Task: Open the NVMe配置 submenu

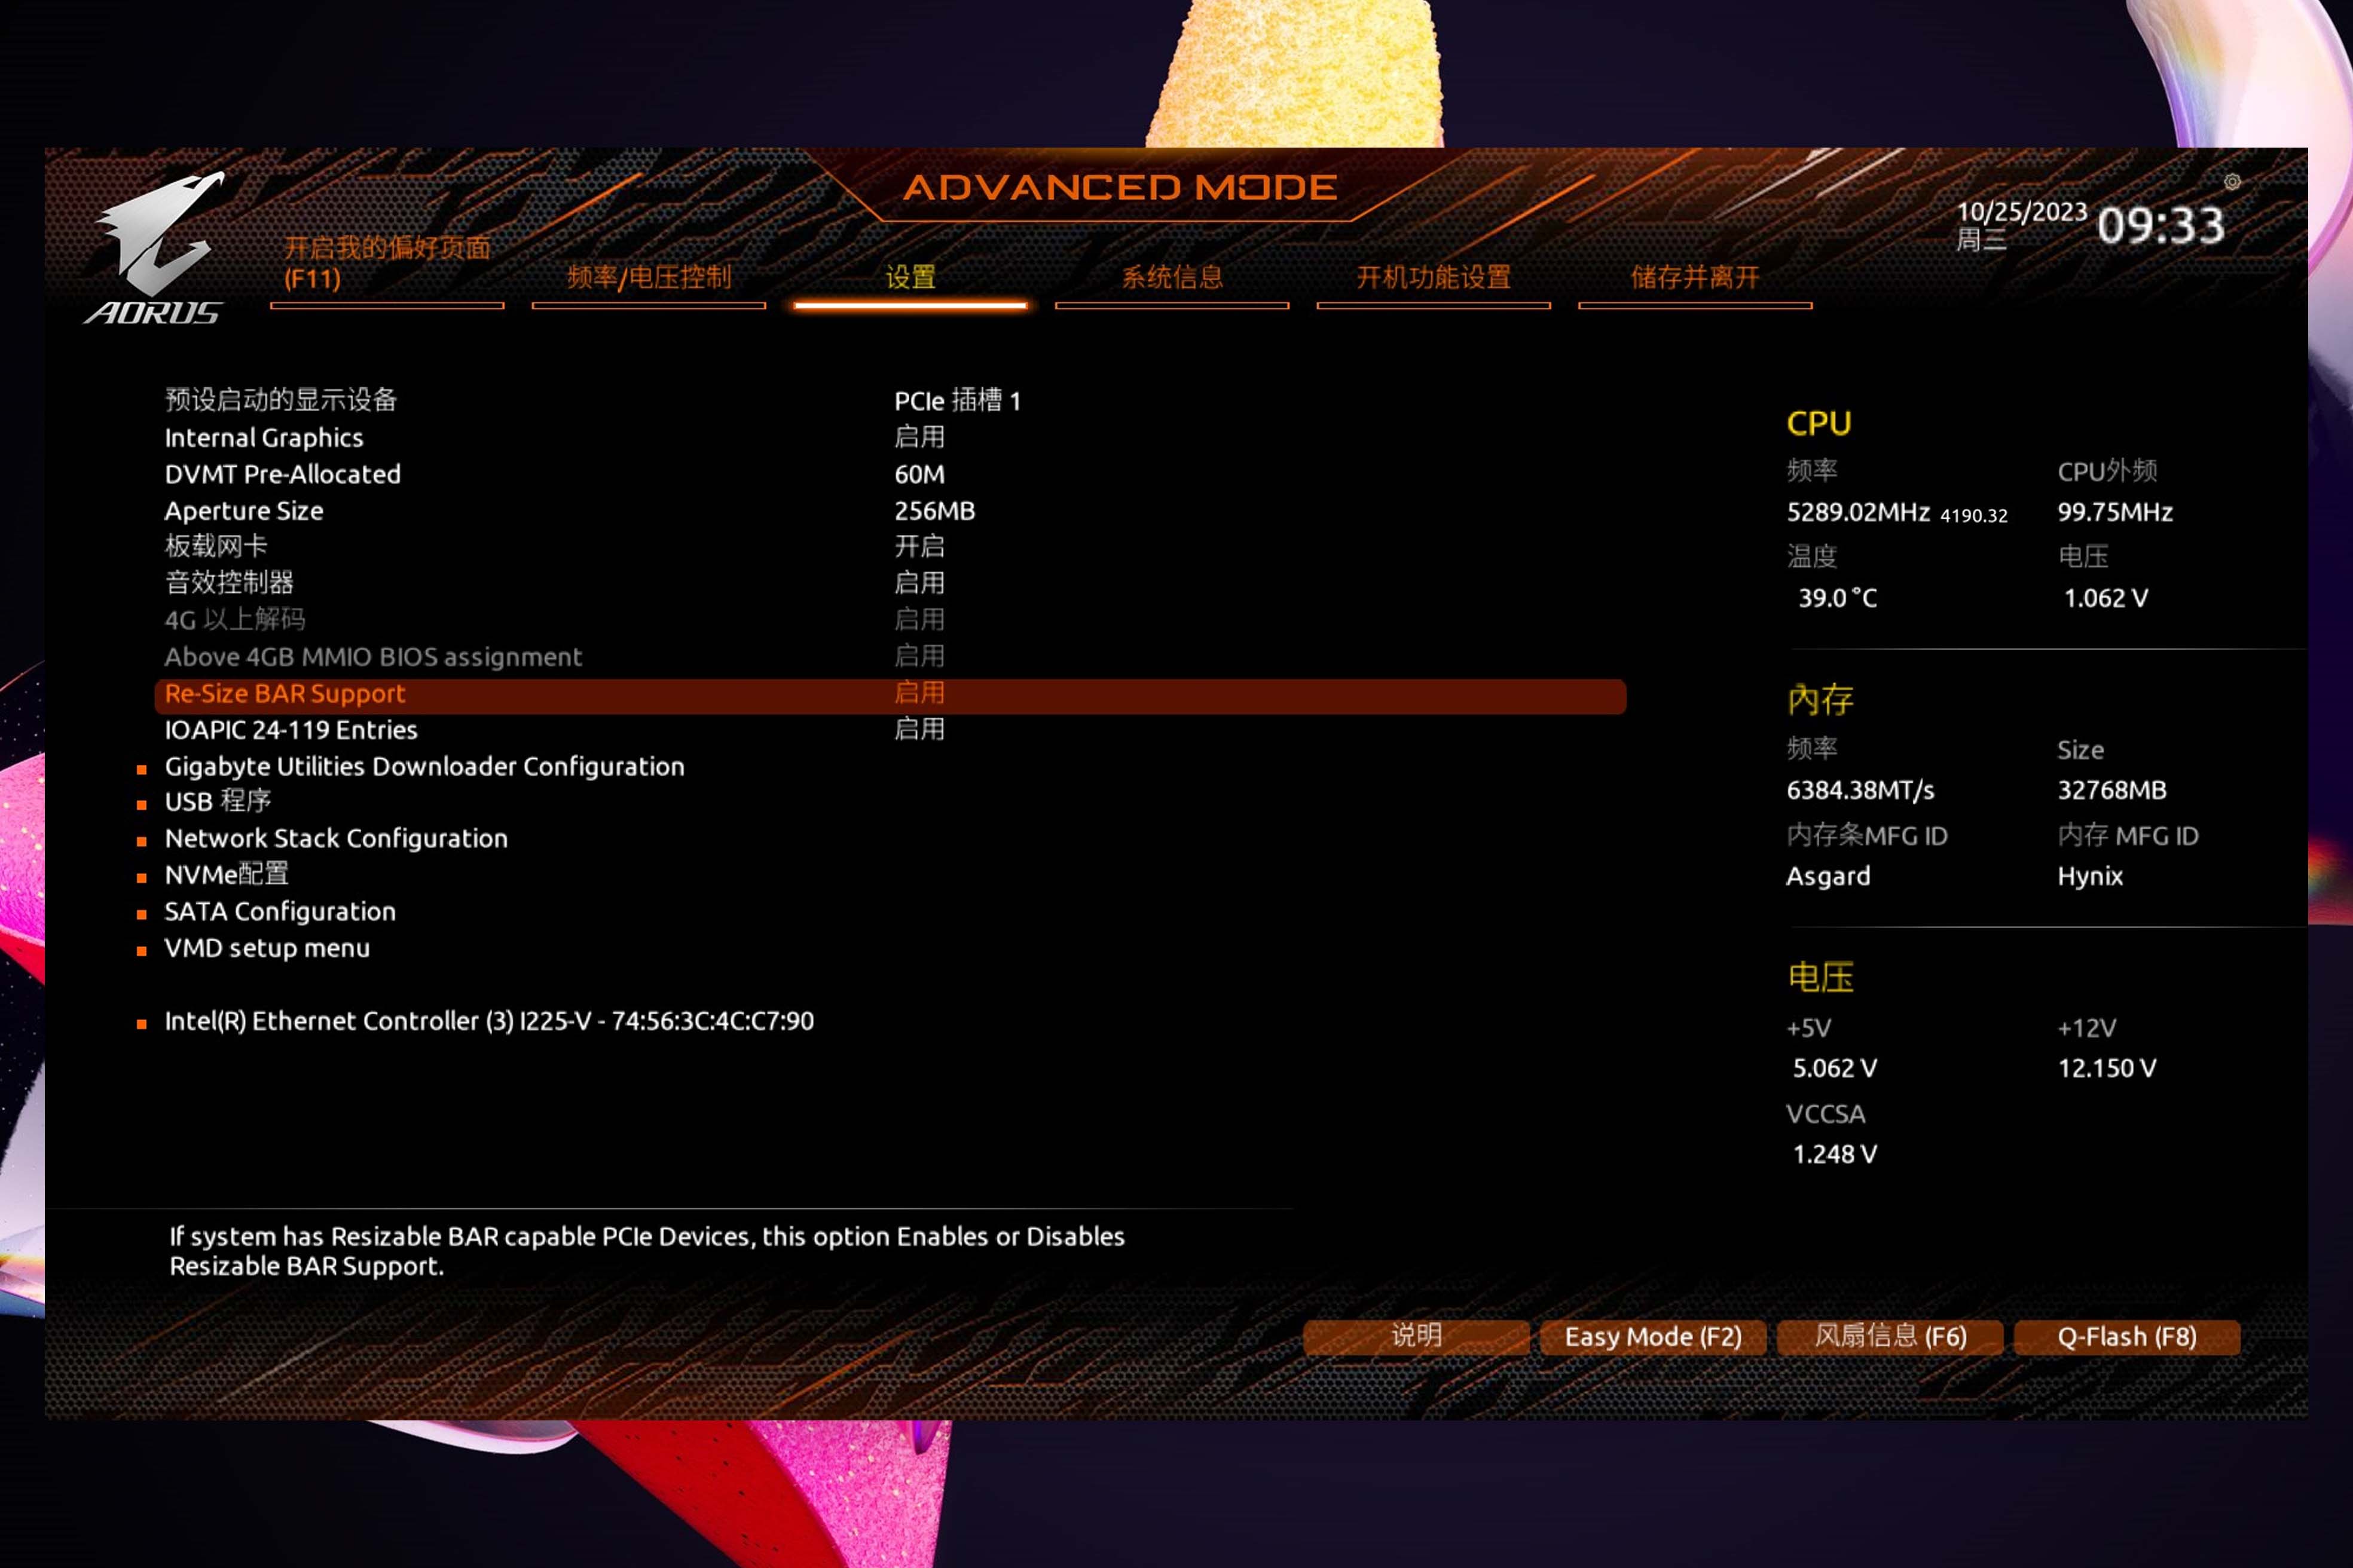Action: point(227,875)
